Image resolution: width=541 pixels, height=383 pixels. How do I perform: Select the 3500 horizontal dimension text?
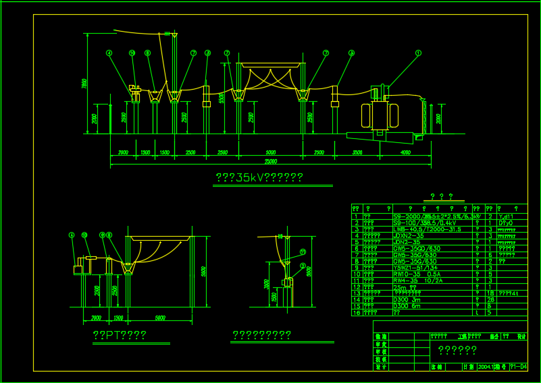click(357, 152)
